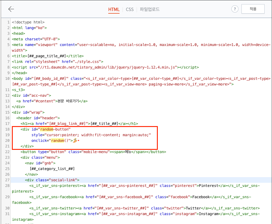This screenshot has width=272, height=224.
Task: Click the back arrow icon
Action: [x=11, y=9]
